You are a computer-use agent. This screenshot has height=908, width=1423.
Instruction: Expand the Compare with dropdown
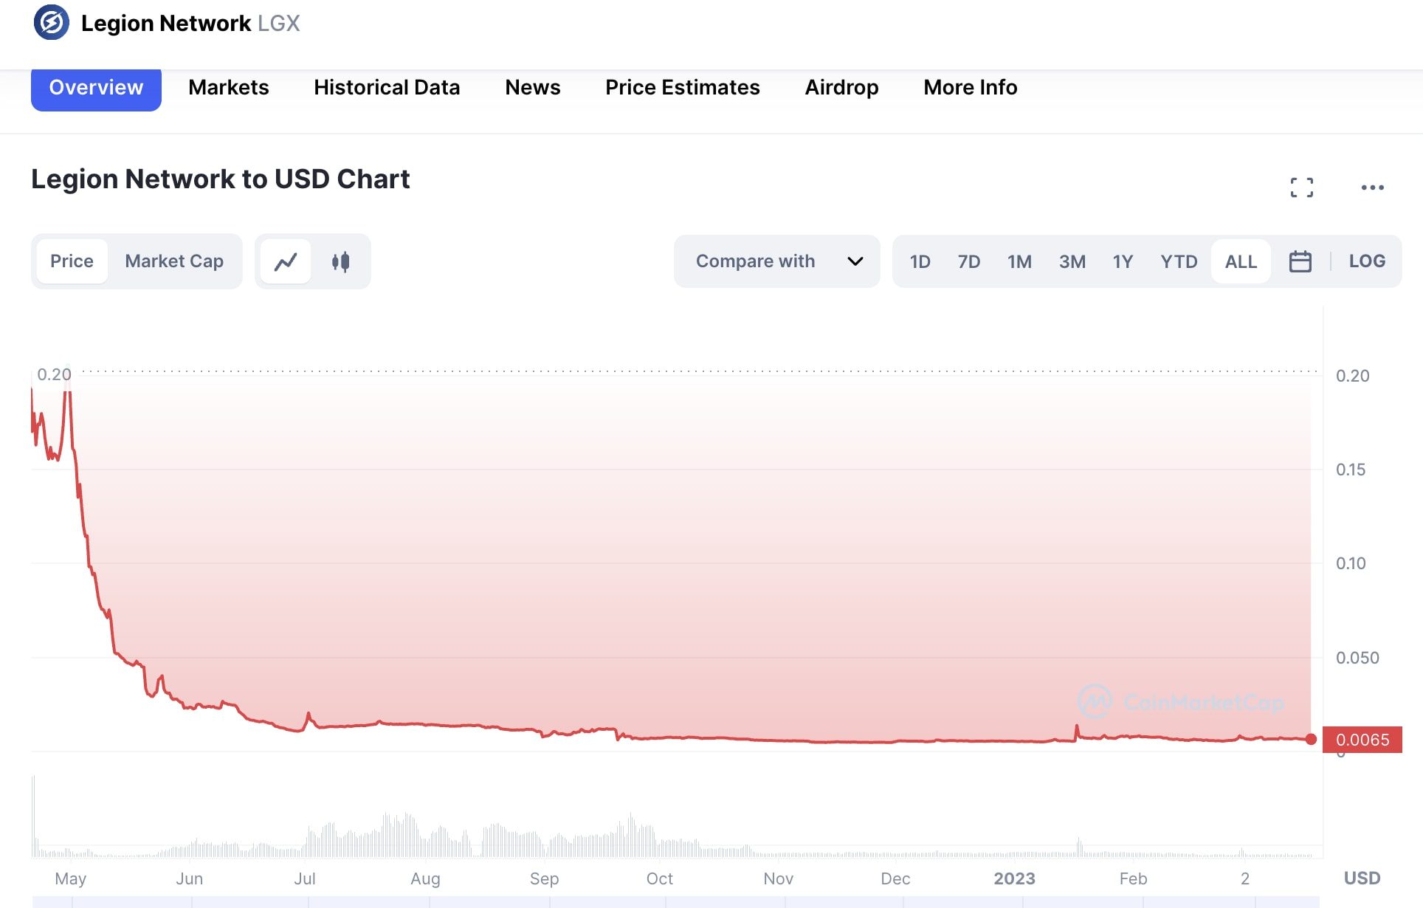tap(756, 261)
